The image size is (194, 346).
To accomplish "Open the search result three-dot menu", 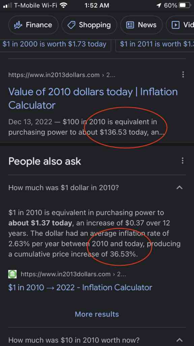I will [183, 75].
